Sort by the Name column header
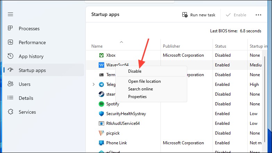The width and height of the screenshot is (272, 153). 97,46
